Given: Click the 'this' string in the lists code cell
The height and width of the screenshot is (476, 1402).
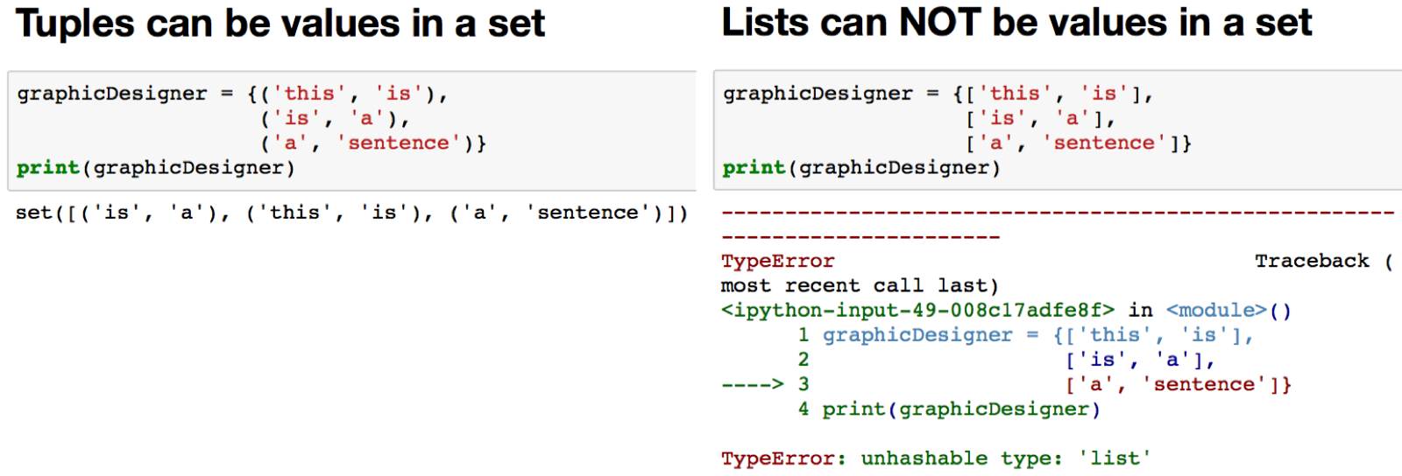Looking at the screenshot, I should coord(1015,94).
